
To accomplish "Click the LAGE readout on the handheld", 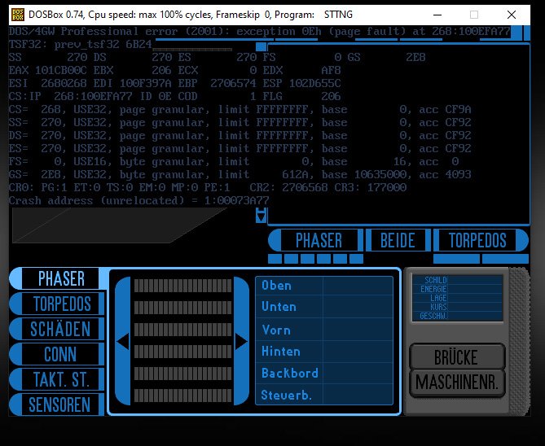I will (457, 298).
